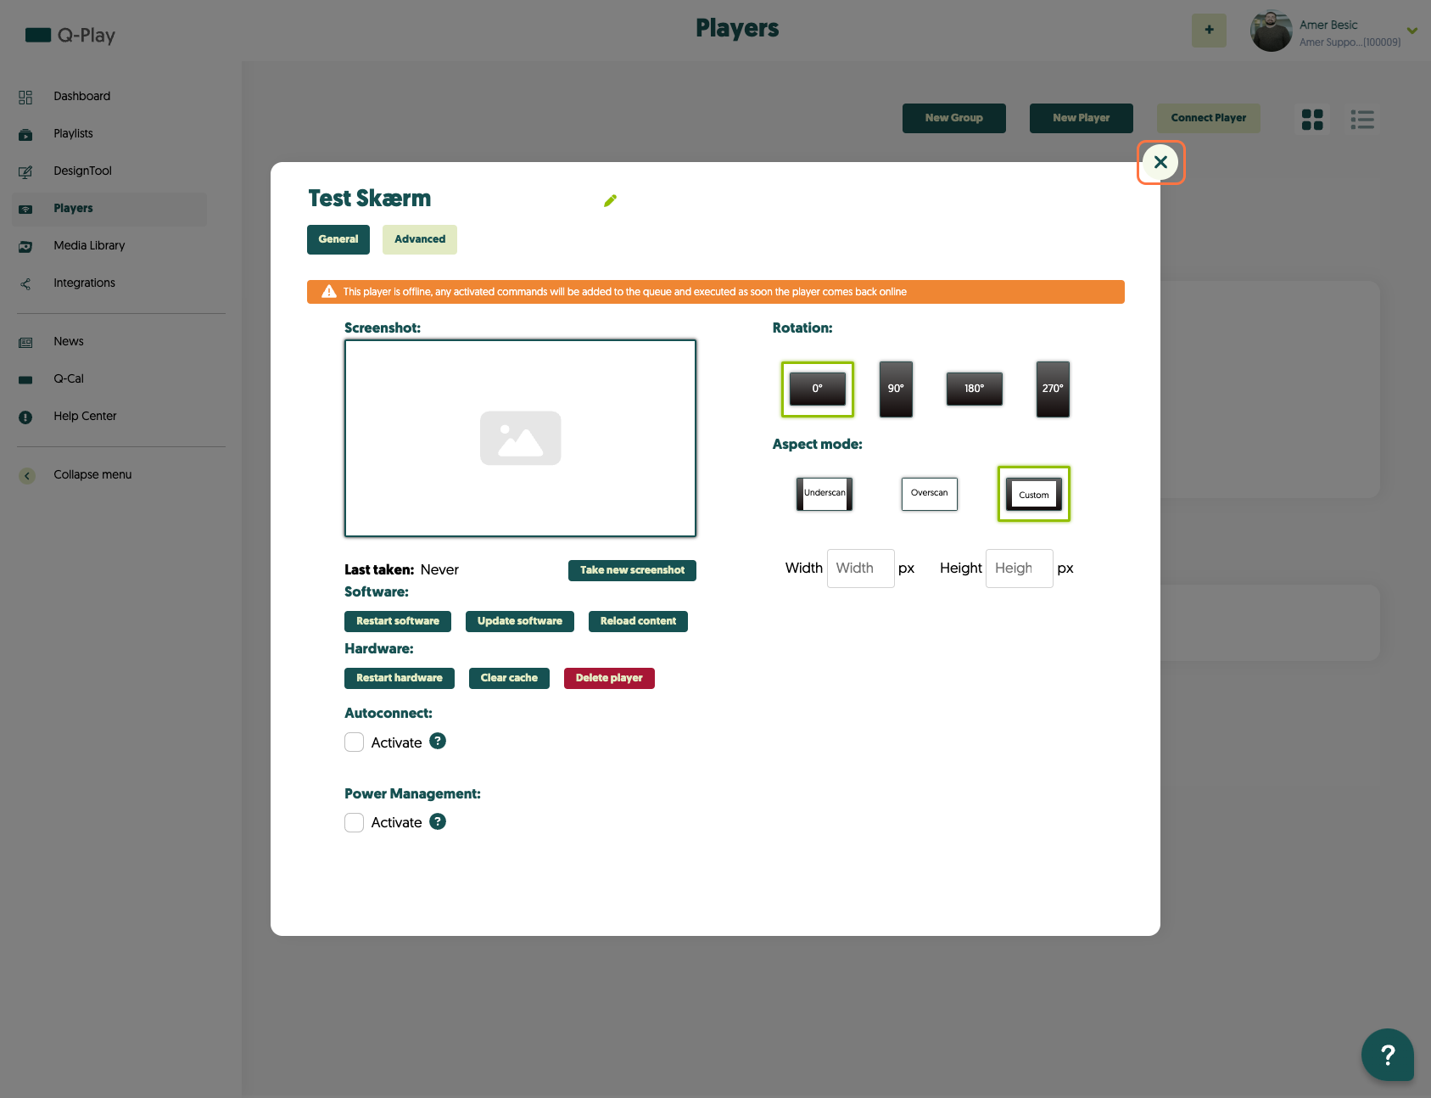Image resolution: width=1431 pixels, height=1098 pixels.
Task: Edit the player name with pencil icon
Action: [x=610, y=201]
